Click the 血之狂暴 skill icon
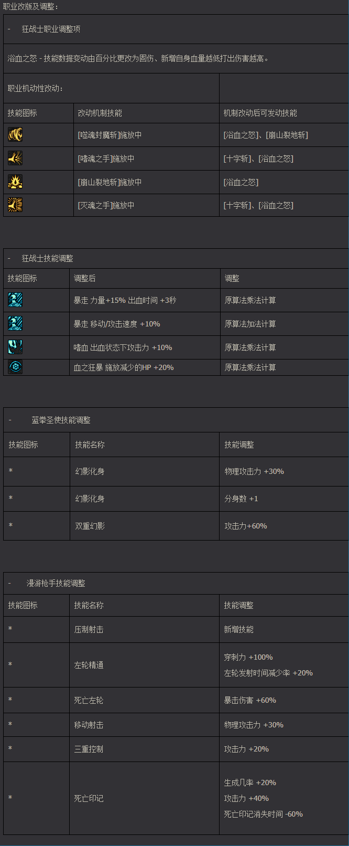Screen dimensions: 349x846 pyautogui.click(x=15, y=367)
